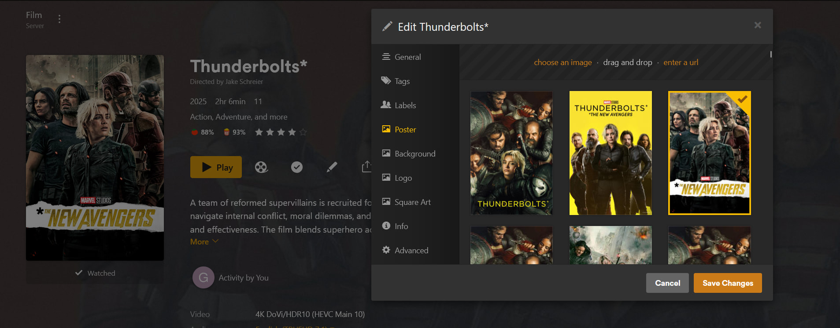Screen dimensions: 840x328
Task: Click the popcorn 93% audience score
Action: 234,132
